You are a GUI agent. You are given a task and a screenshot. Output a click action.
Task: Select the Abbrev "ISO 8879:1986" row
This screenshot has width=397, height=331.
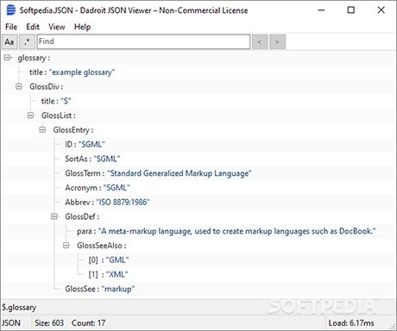pos(198,202)
